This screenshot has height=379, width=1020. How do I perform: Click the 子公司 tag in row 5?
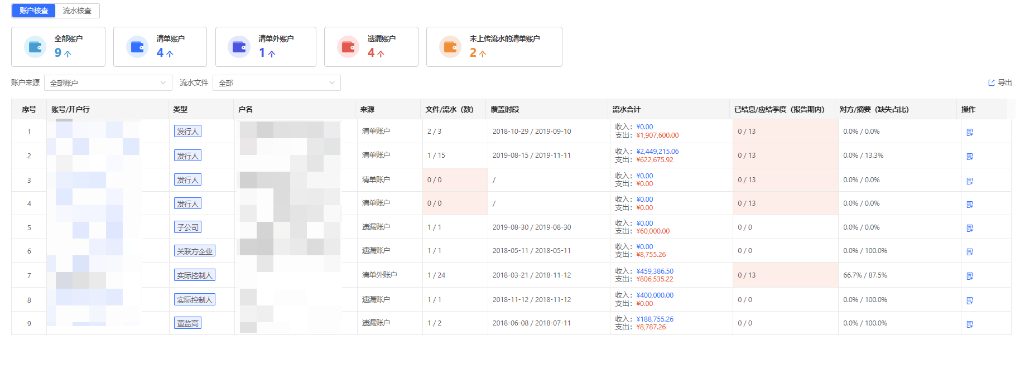click(x=187, y=227)
